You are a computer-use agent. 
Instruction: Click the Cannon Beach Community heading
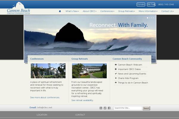127,59
